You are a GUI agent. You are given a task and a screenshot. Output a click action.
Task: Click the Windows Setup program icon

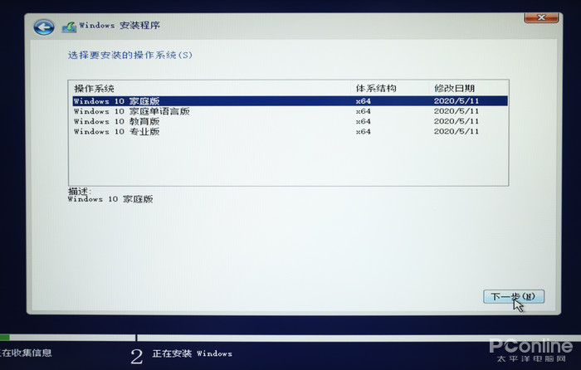69,27
